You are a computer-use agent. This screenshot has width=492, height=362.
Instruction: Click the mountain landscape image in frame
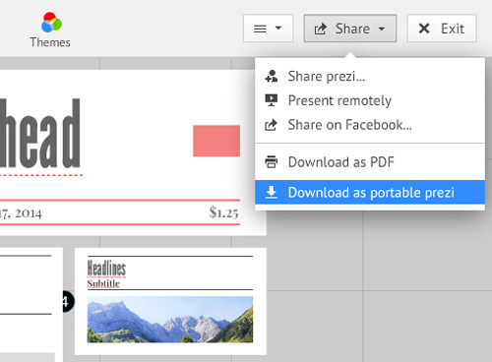(170, 320)
